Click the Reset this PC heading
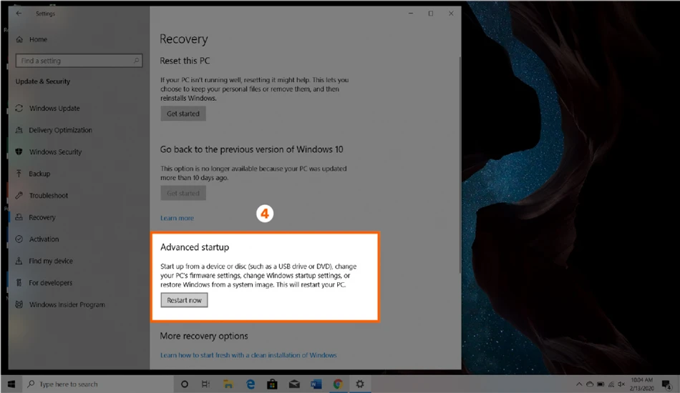 tap(185, 61)
